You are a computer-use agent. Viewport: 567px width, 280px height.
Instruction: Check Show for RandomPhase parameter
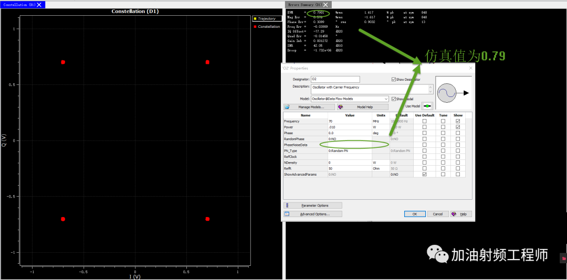point(458,139)
